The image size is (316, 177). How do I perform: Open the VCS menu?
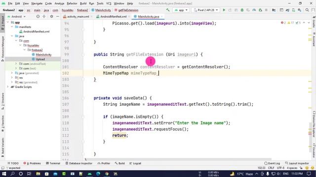(x=109, y=3)
